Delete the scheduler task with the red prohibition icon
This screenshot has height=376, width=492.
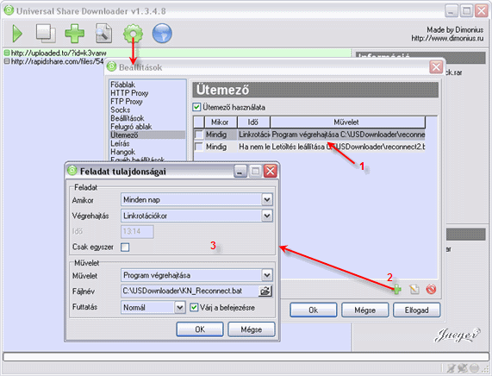pyautogui.click(x=431, y=289)
